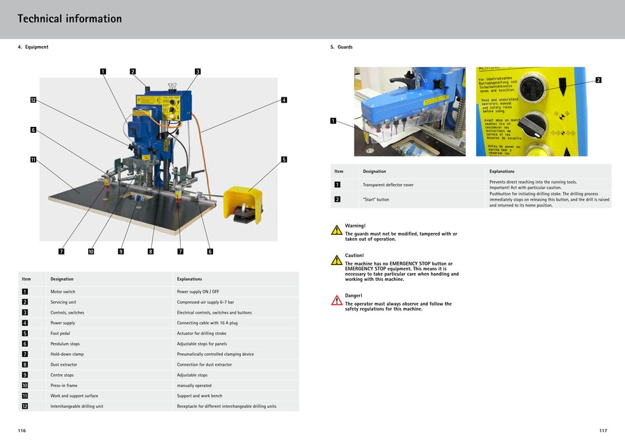The image size is (625, 442).
Task: Click "Electrical controls, switches and buttons" text
Action: coord(214,312)
